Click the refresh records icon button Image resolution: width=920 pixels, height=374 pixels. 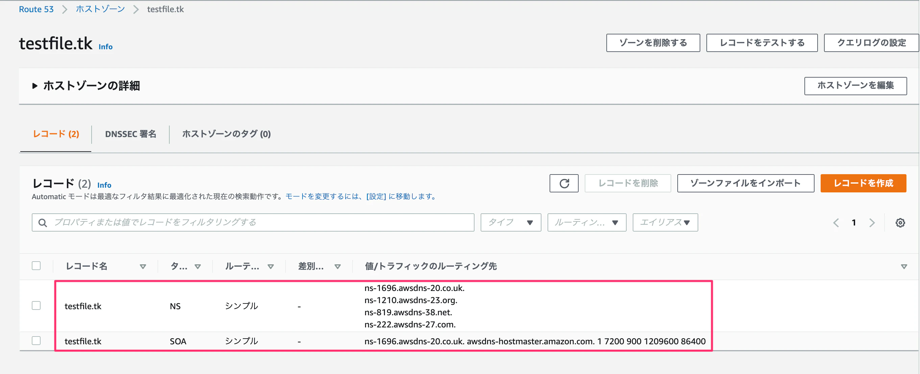tap(563, 183)
